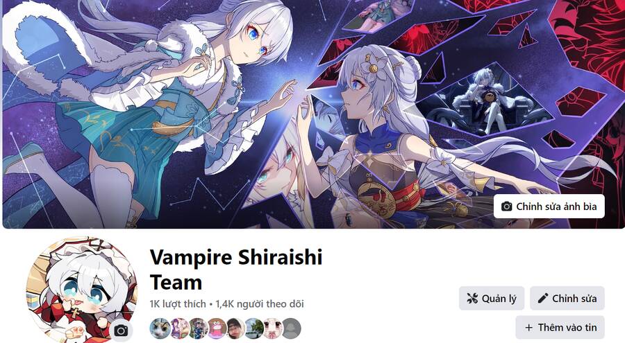Open the anime cover photo
625x343 pixels.
(x=312, y=114)
